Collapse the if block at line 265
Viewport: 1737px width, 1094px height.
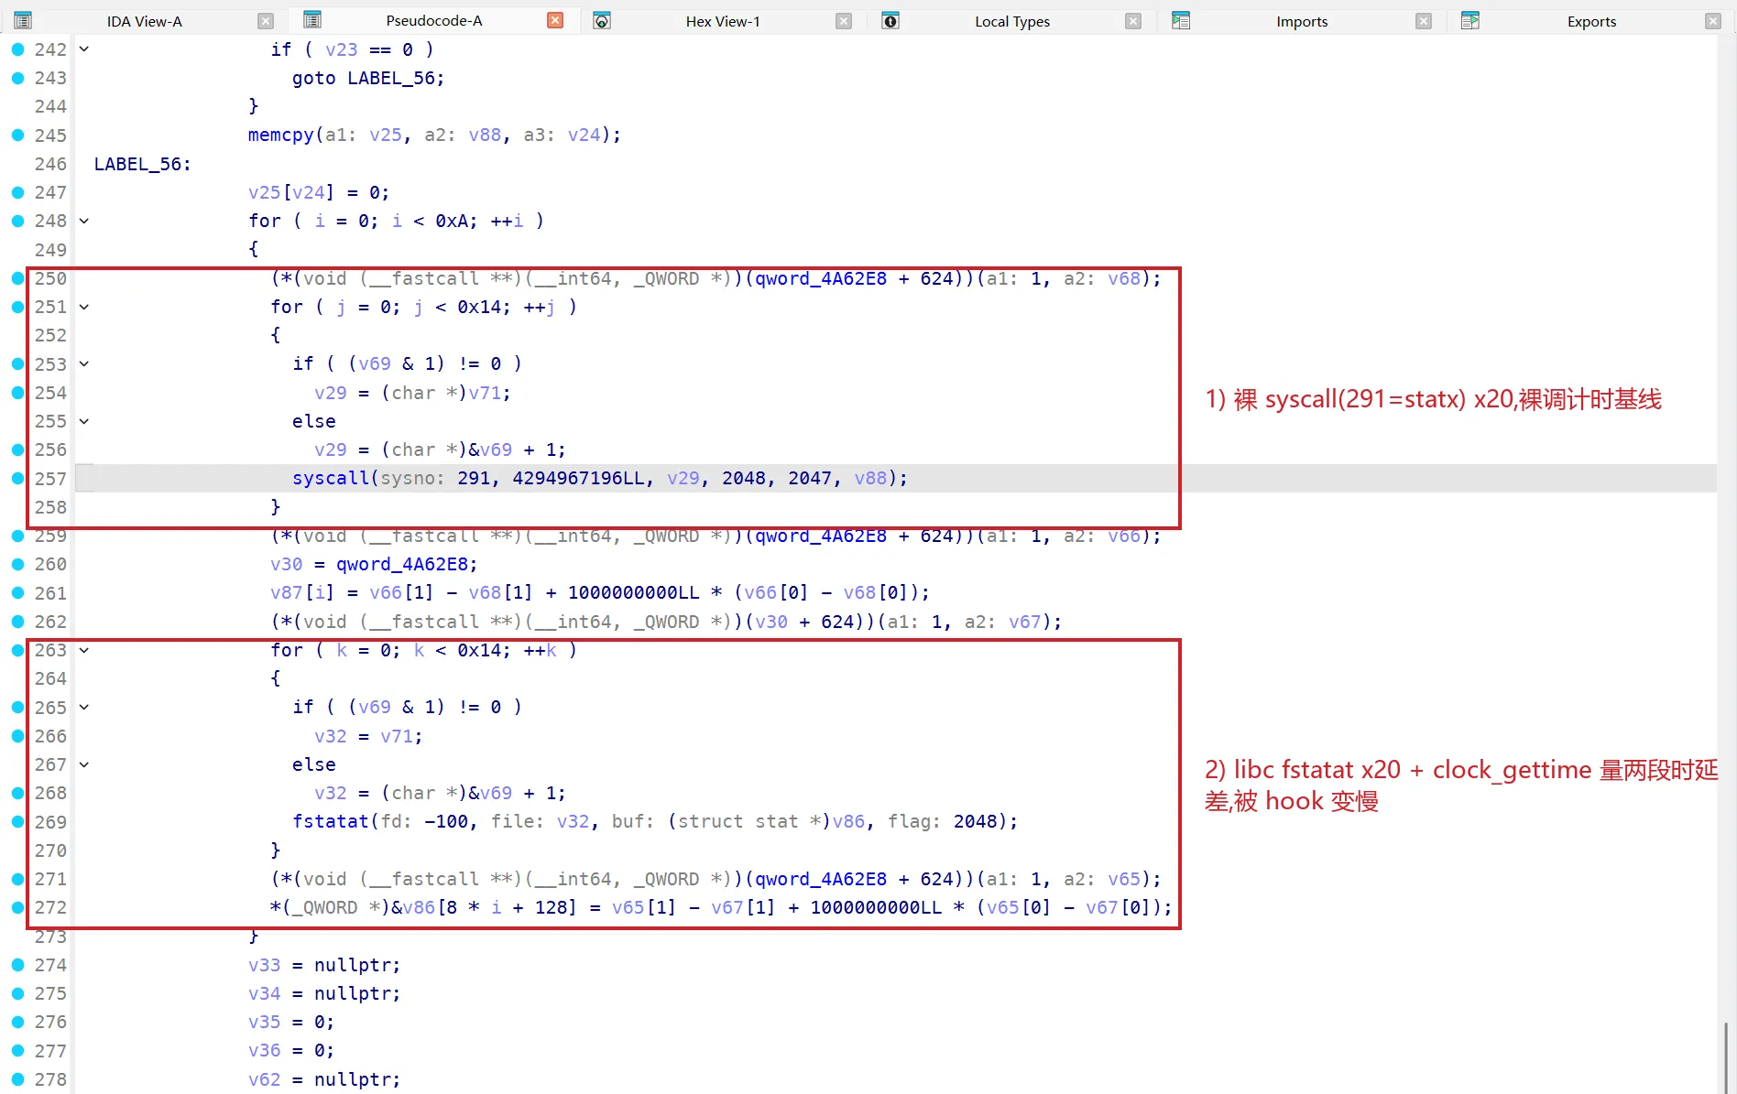tap(84, 707)
